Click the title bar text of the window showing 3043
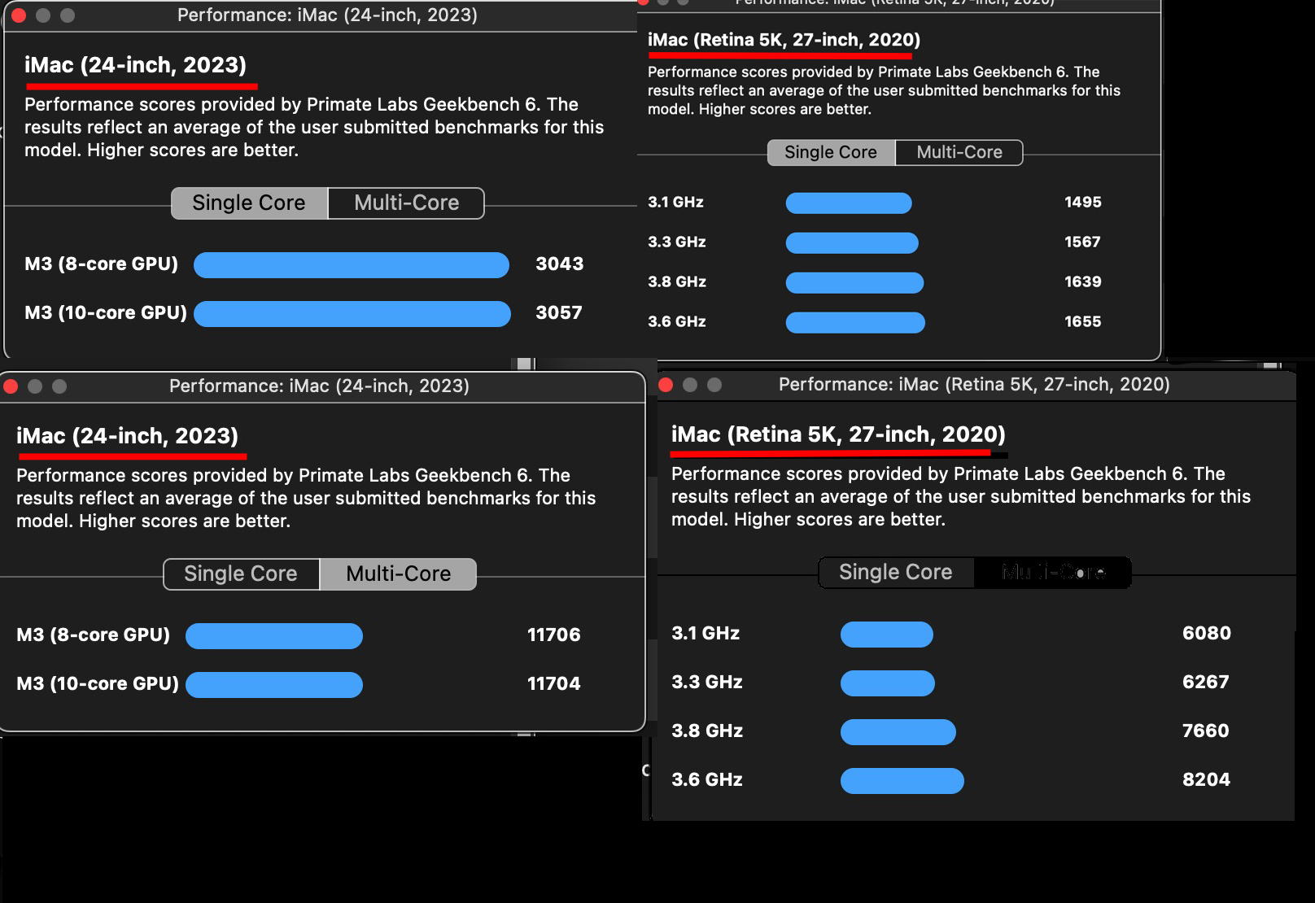Screen dimensions: 1315x903 click(327, 15)
